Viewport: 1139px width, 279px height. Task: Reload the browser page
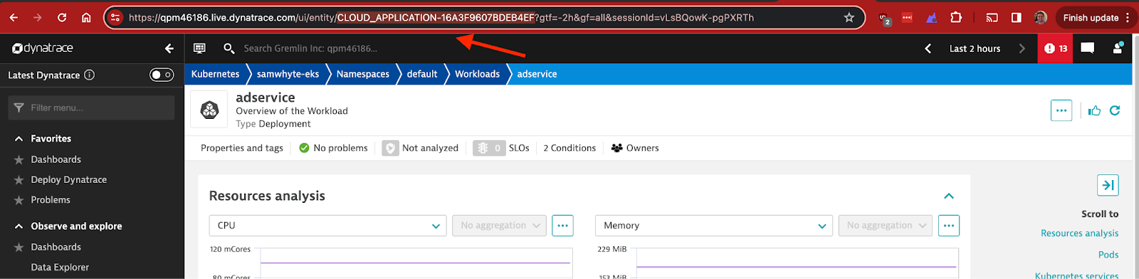point(62,18)
